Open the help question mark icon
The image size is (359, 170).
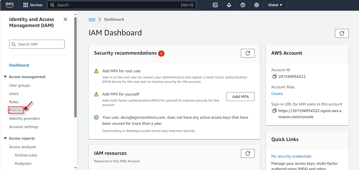click(x=243, y=5)
